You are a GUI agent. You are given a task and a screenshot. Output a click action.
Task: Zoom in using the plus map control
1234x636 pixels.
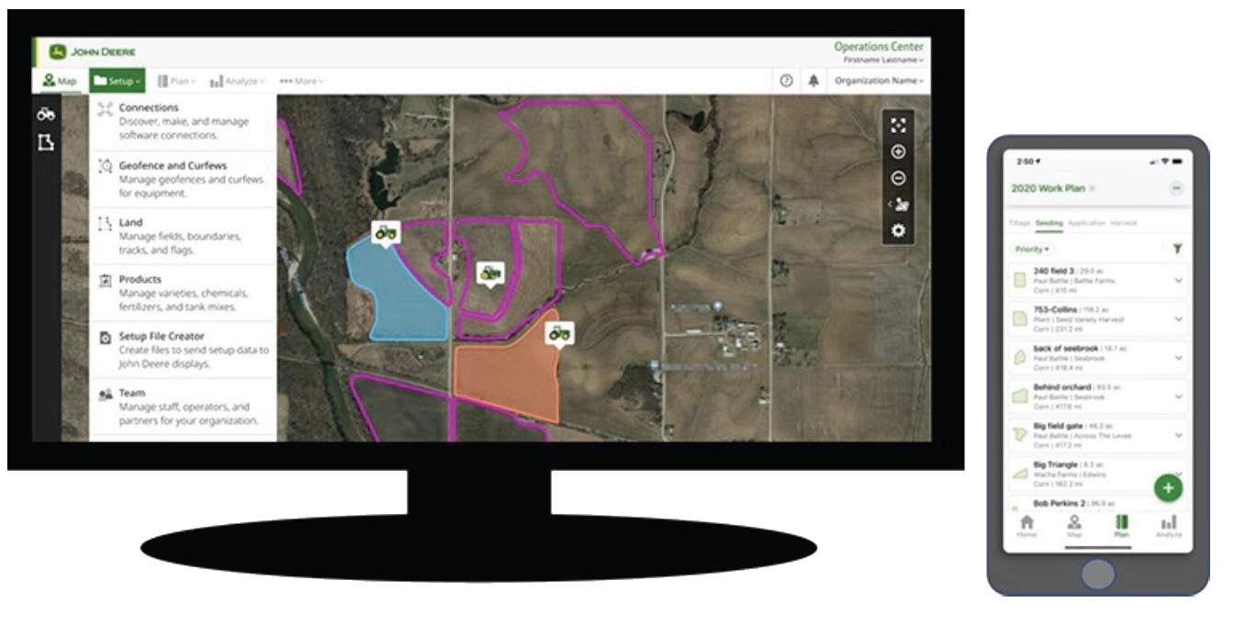tap(897, 151)
